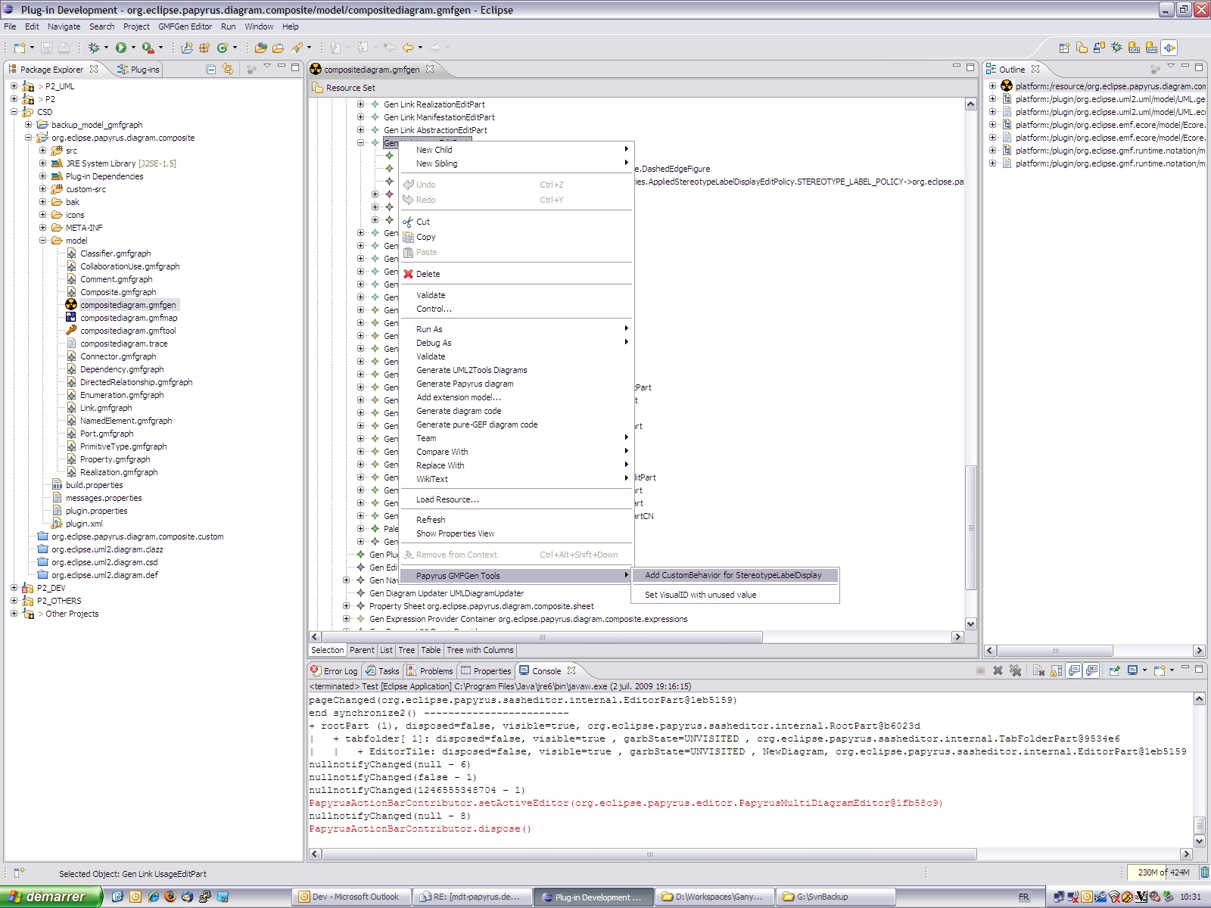Click the Back navigation arrow icon
Screen dimensions: 1211x908
[408, 48]
